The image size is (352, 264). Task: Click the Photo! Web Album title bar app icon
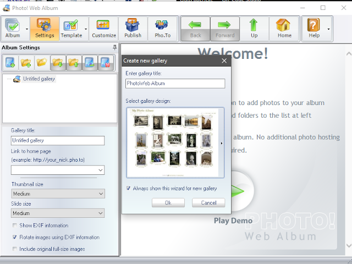[x=6, y=8]
